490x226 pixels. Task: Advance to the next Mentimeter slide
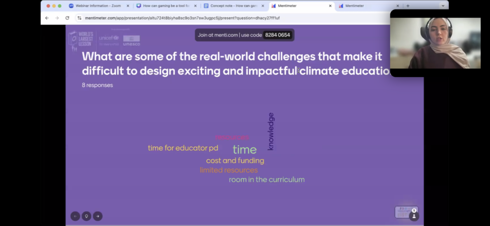(x=98, y=216)
